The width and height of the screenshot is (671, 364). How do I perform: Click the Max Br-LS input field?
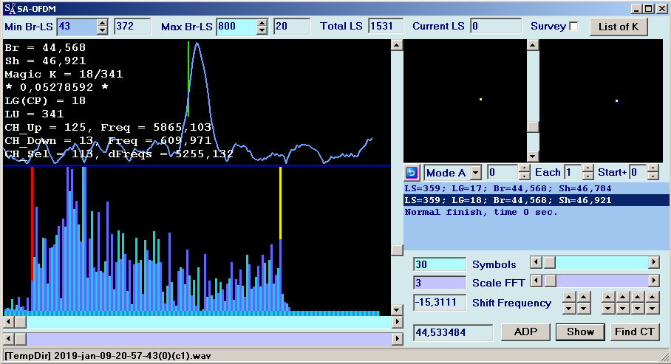tap(236, 27)
